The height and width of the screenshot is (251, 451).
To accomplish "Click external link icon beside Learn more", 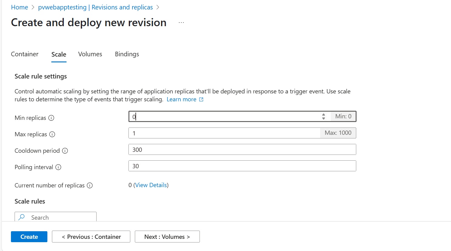I will (x=201, y=100).
